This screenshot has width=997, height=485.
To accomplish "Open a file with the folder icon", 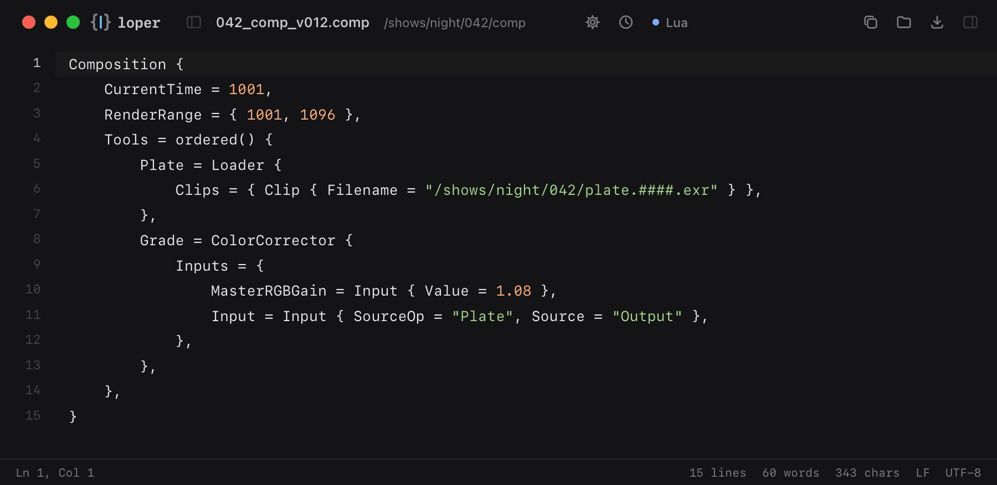I will 904,22.
